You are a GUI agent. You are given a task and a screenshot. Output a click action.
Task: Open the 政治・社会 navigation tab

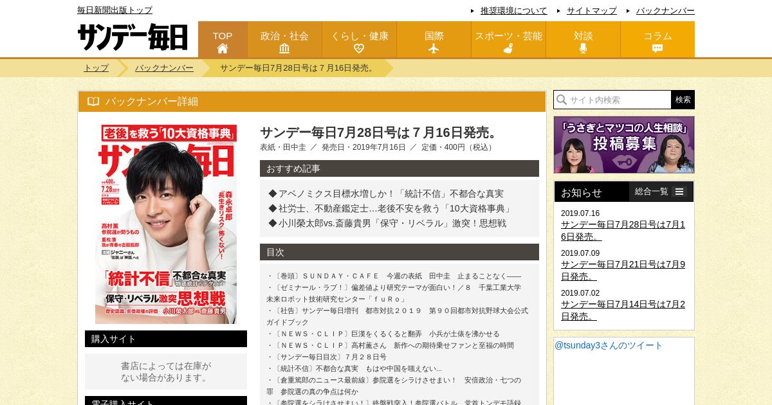tap(284, 39)
